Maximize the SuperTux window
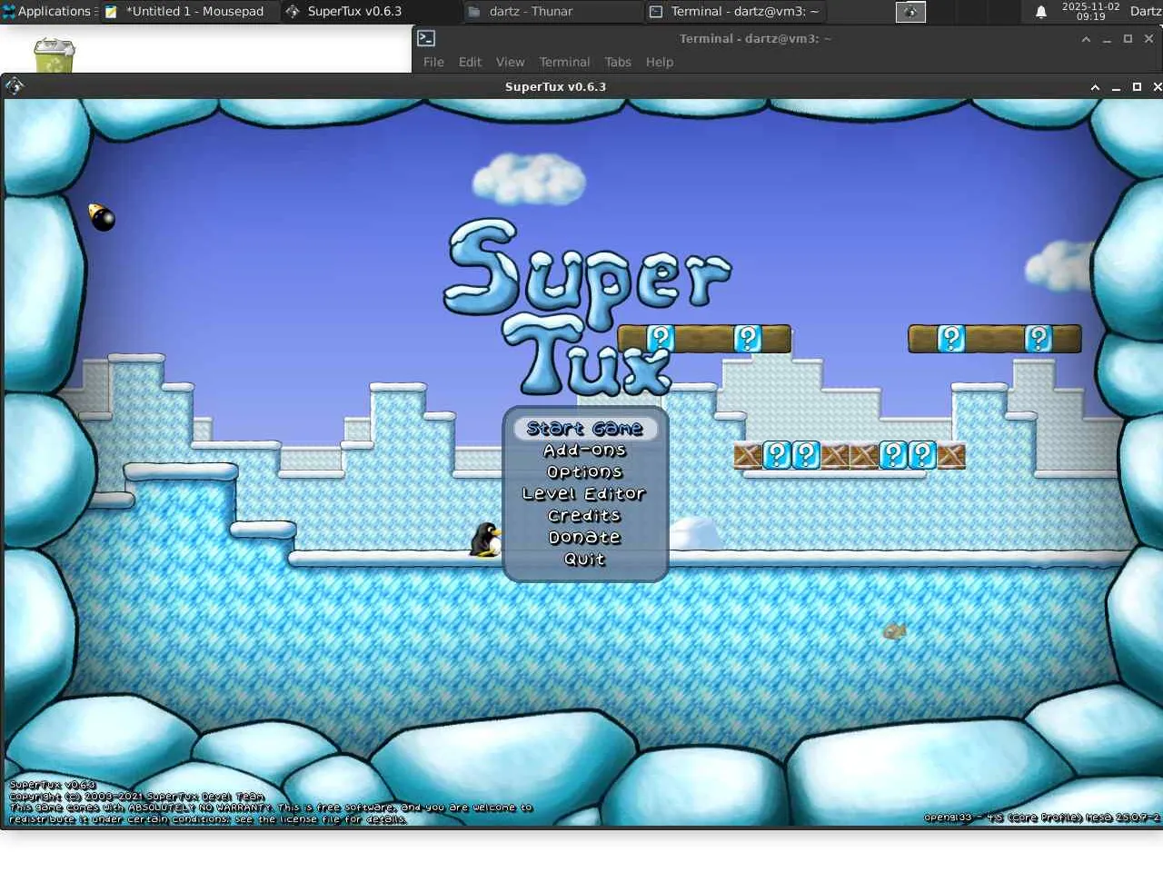Image resolution: width=1163 pixels, height=872 pixels. [1137, 87]
